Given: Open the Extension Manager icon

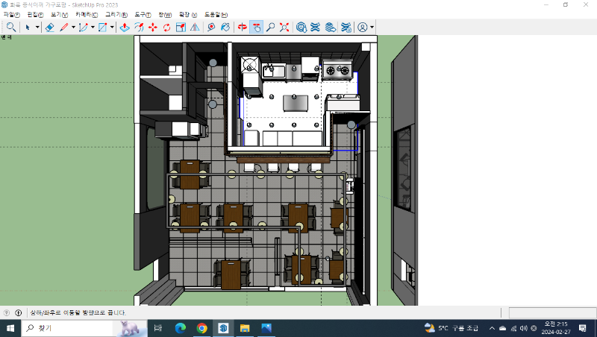Looking at the screenshot, I should (x=346, y=27).
